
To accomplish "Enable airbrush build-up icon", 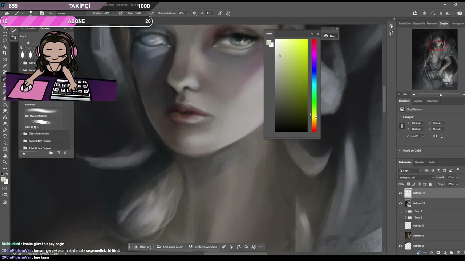I will coord(151,13).
